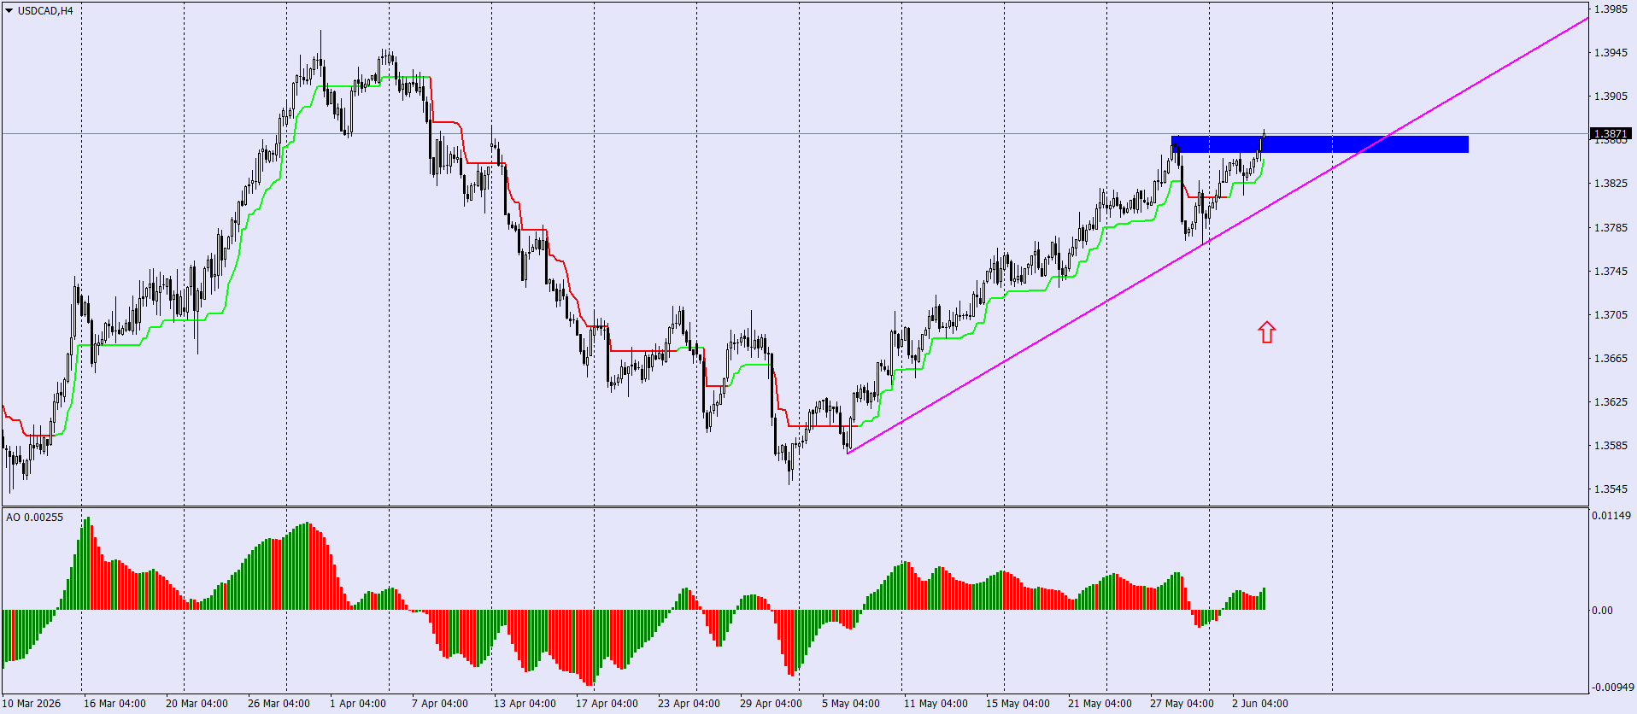Viewport: 1637px width, 714px height.
Task: Click the 2 Jun 04:00 date marker
Action: point(1260,704)
